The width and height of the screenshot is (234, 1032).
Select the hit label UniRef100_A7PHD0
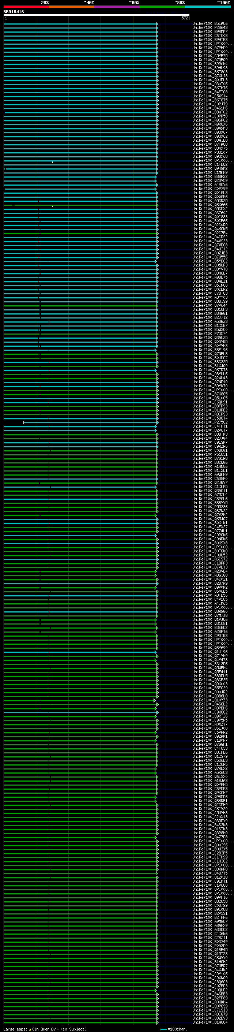(210, 48)
